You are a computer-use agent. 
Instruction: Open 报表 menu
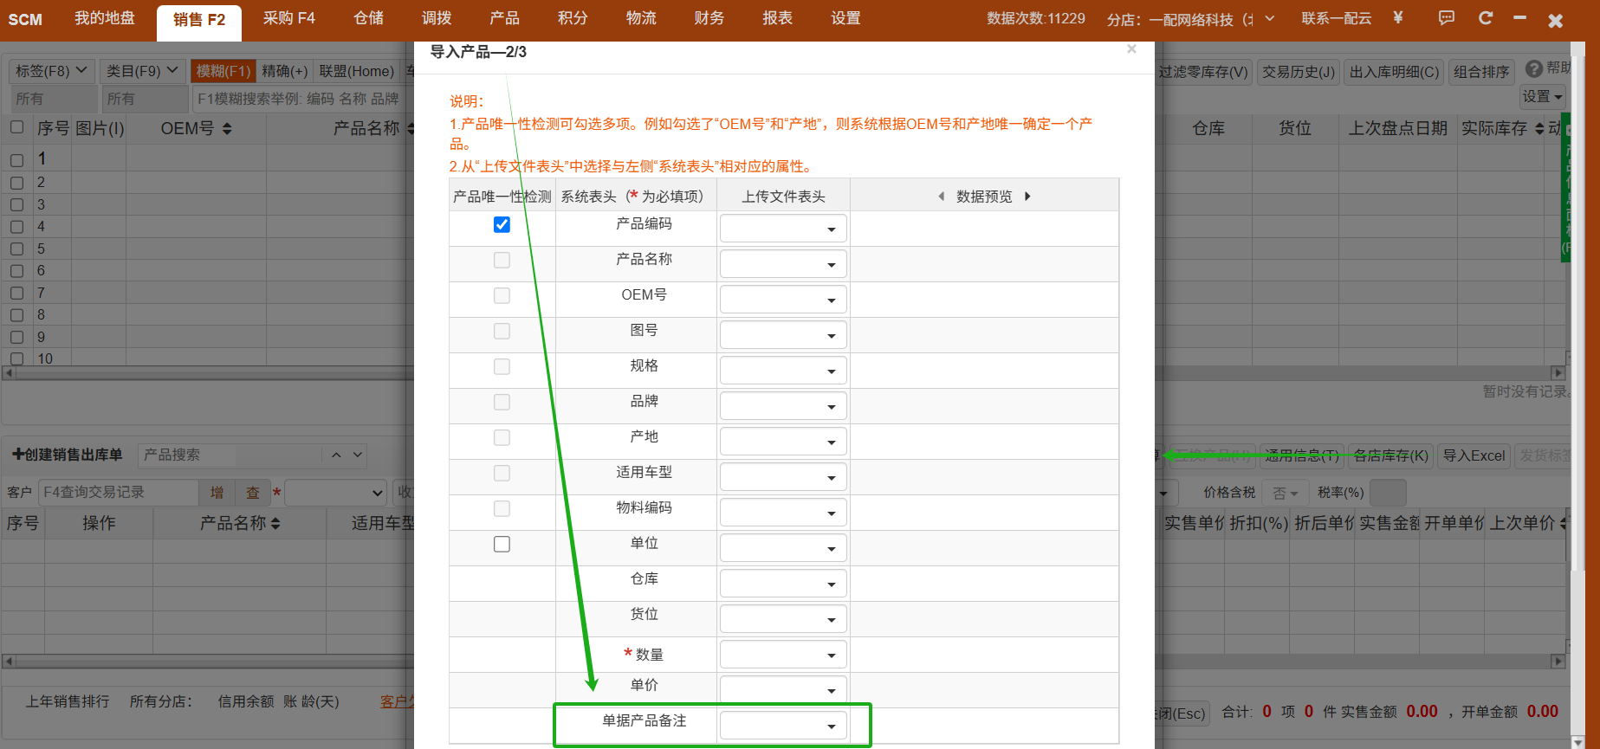(777, 18)
